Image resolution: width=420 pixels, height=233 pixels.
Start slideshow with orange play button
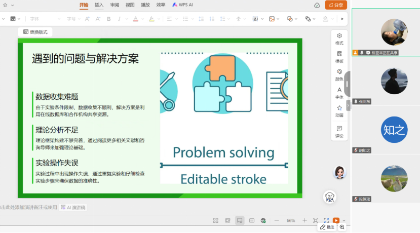coord(336,220)
